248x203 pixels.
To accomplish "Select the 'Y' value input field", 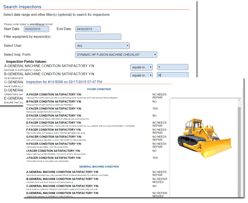I will click(x=172, y=67).
